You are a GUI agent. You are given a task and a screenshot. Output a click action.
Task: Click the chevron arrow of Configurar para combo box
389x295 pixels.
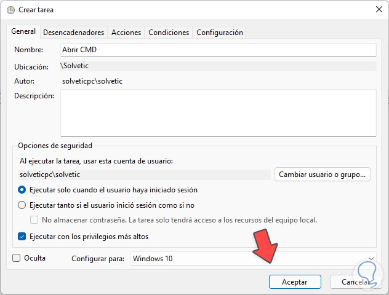click(370, 259)
